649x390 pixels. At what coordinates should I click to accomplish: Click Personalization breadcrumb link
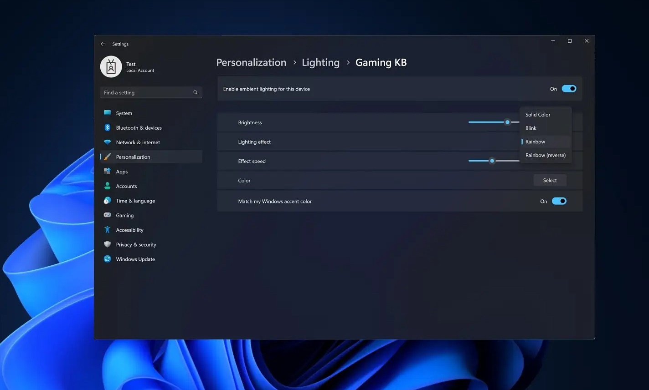(x=251, y=62)
